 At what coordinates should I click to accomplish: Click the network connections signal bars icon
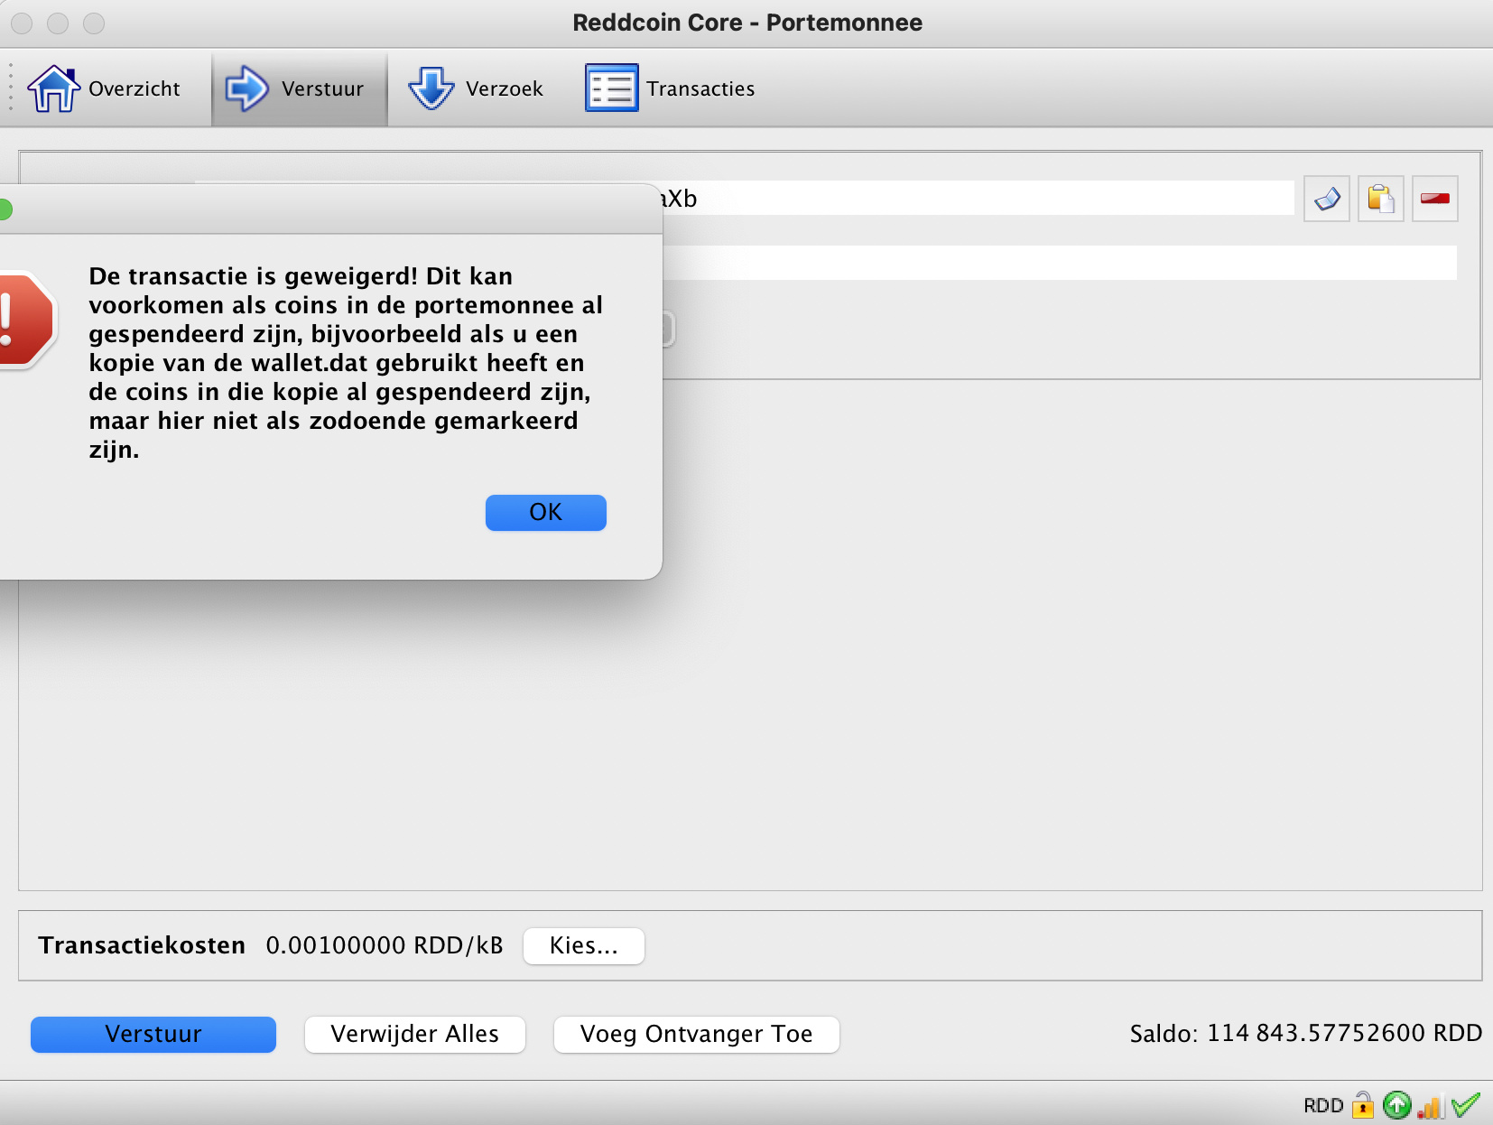click(1430, 1105)
